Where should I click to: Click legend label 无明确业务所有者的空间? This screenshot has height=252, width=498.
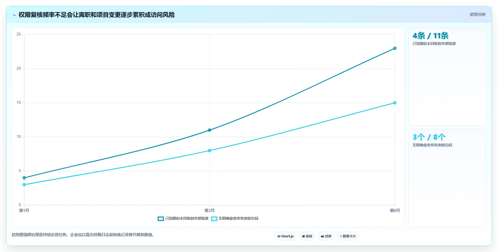point(238,218)
